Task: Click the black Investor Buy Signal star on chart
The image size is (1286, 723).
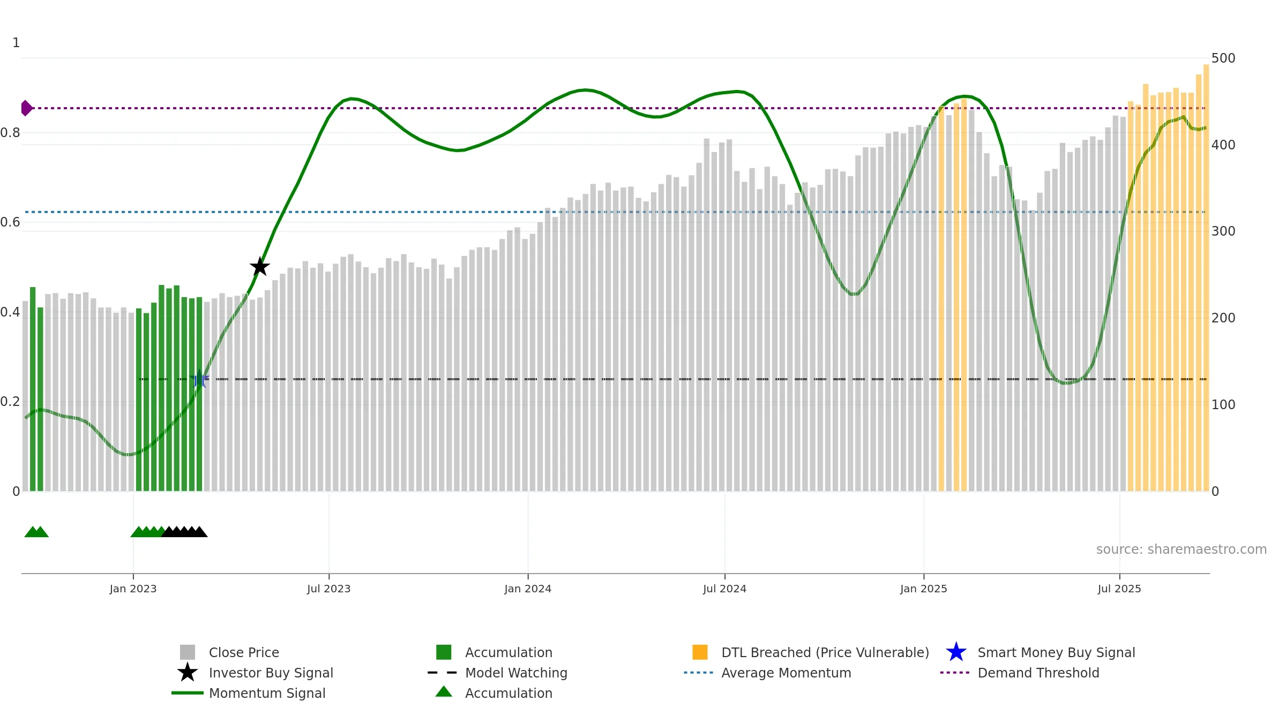Action: pos(260,267)
